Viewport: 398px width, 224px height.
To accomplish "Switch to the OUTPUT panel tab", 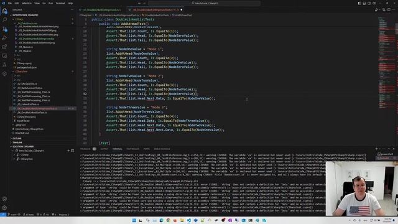I will (x=104, y=149).
